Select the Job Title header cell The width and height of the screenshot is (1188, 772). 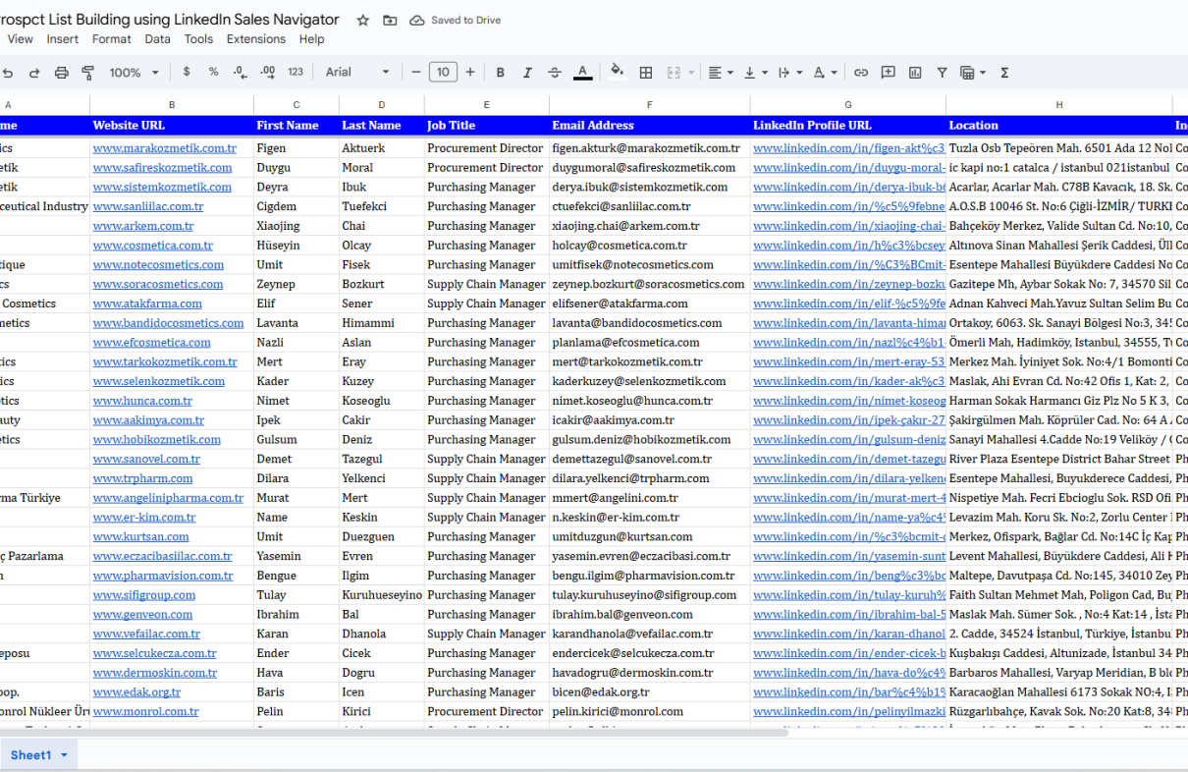click(487, 126)
